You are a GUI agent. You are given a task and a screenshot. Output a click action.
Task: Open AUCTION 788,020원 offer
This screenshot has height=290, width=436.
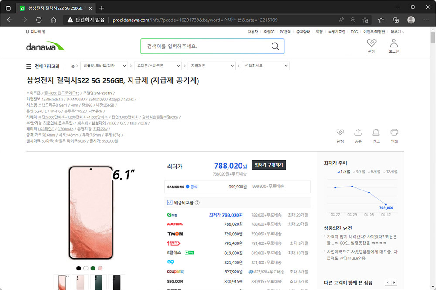(x=238, y=224)
